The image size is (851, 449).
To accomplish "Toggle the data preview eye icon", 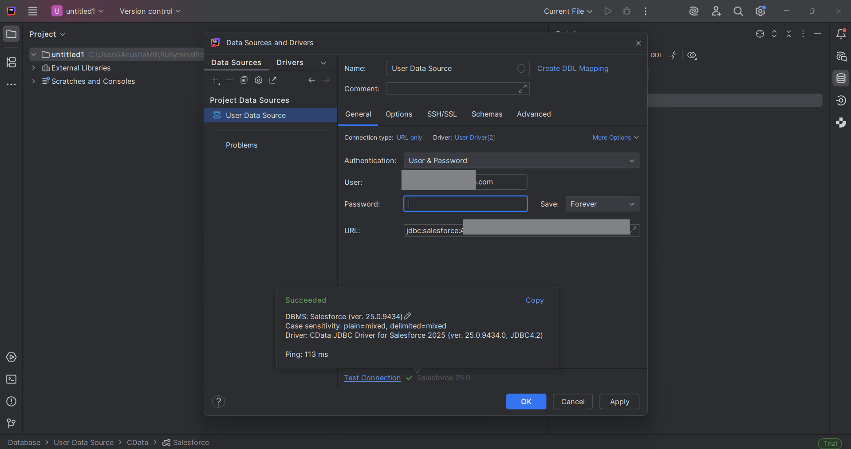I will [691, 55].
